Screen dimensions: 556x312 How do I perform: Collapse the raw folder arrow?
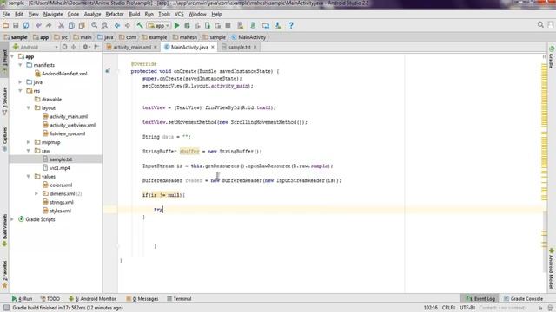pos(29,151)
